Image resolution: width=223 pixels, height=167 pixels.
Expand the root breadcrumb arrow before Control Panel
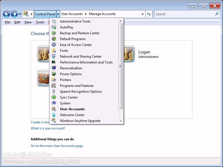(32, 14)
